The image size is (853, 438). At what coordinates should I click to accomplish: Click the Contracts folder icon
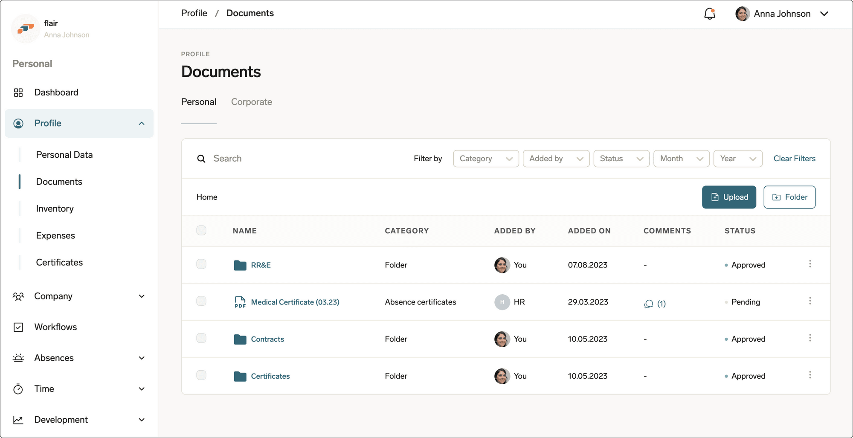point(240,339)
